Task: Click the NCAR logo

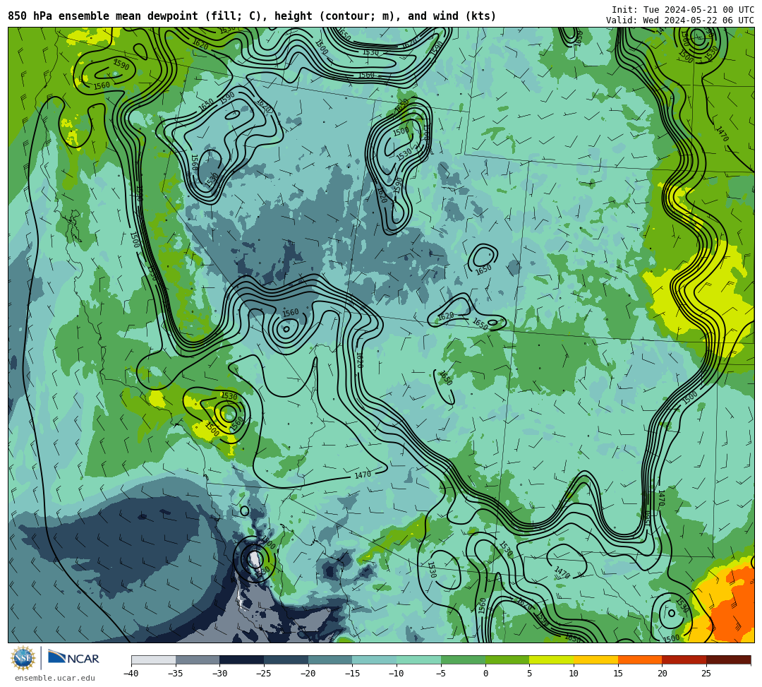Action: [x=73, y=658]
